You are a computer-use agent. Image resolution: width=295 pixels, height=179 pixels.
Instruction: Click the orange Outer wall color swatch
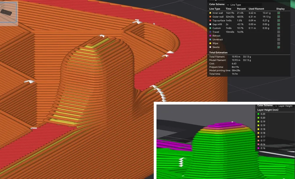pos(210,17)
